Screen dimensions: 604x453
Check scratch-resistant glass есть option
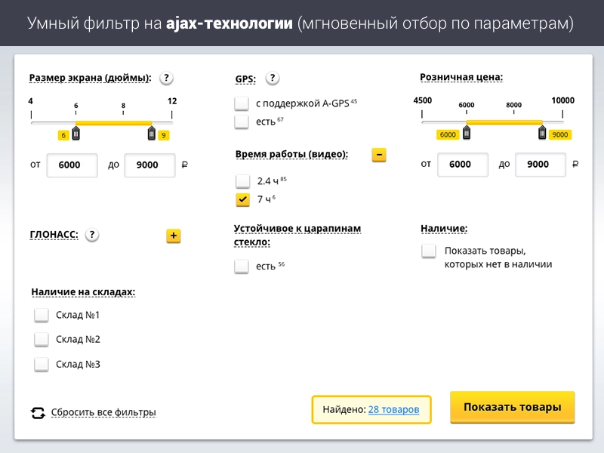(242, 267)
